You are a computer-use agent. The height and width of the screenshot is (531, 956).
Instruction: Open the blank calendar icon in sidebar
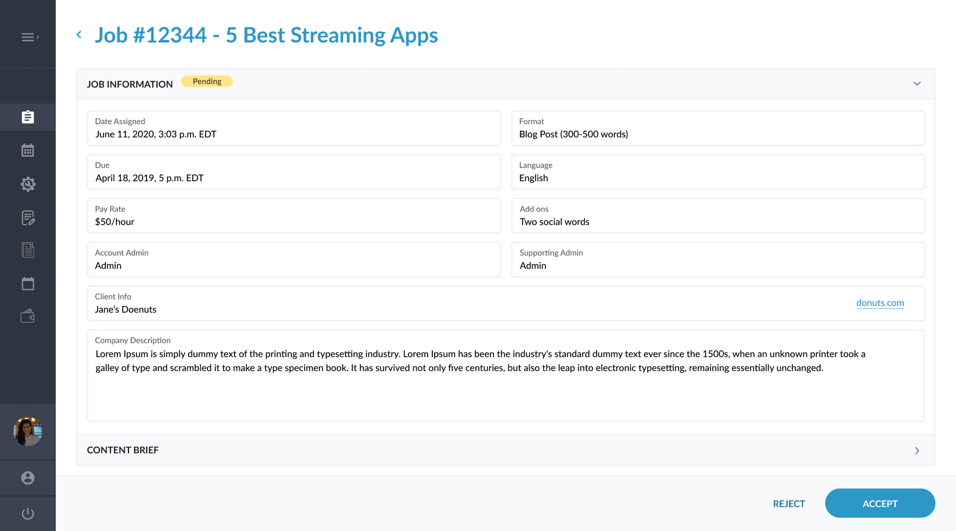pyautogui.click(x=28, y=283)
